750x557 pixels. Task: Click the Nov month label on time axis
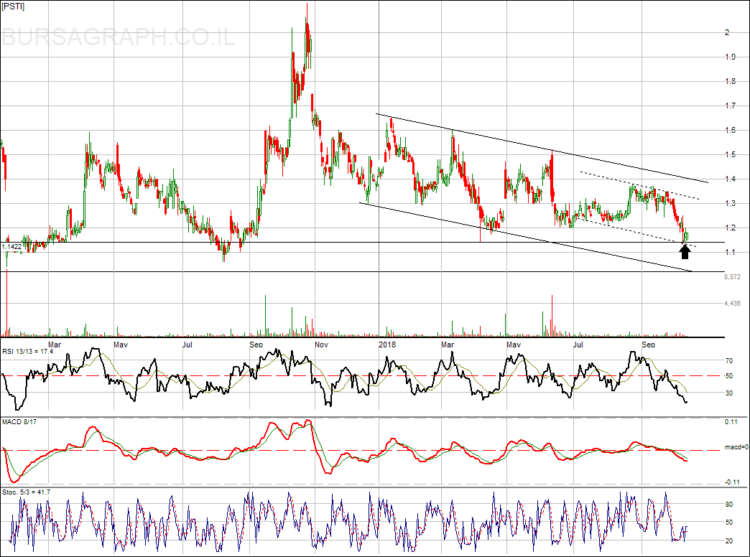point(322,345)
